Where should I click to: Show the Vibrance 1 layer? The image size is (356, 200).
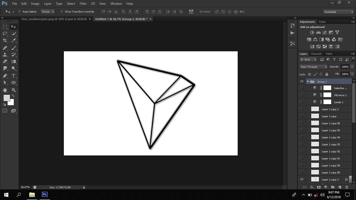pos(302,95)
